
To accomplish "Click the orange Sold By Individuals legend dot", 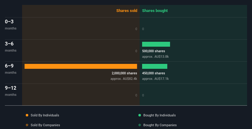I will 27,115.
